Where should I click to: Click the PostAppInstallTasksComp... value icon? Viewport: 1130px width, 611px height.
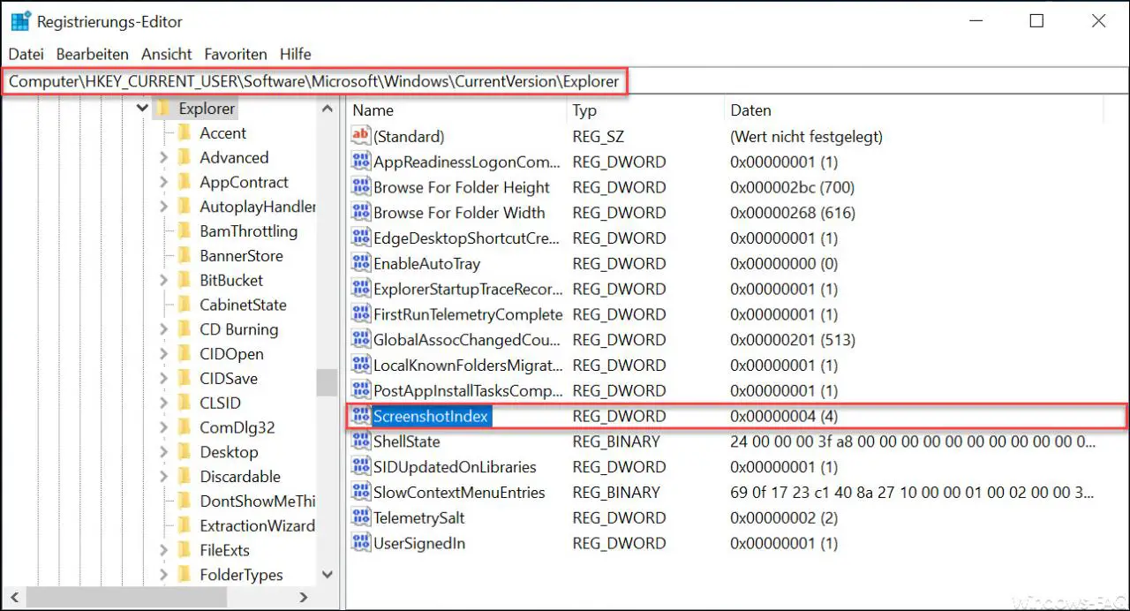pos(360,390)
